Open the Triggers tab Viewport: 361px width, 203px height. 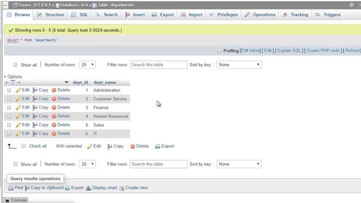[328, 15]
